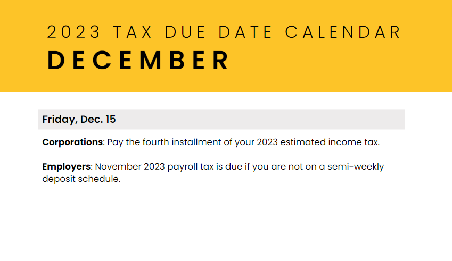Click the empty gray area of date bar
This screenshot has width=452, height=261.
(x=259, y=120)
